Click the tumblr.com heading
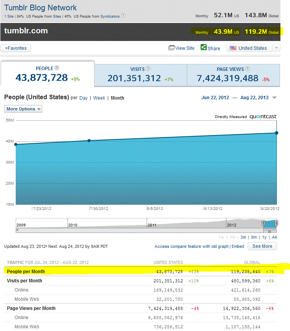The image size is (290, 331). tap(26, 31)
